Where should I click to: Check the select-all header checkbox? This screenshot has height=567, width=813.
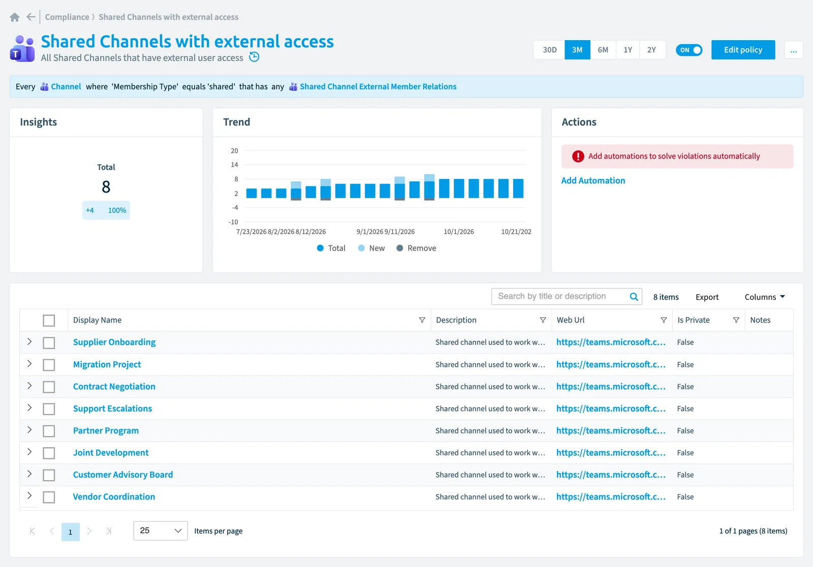pyautogui.click(x=49, y=321)
